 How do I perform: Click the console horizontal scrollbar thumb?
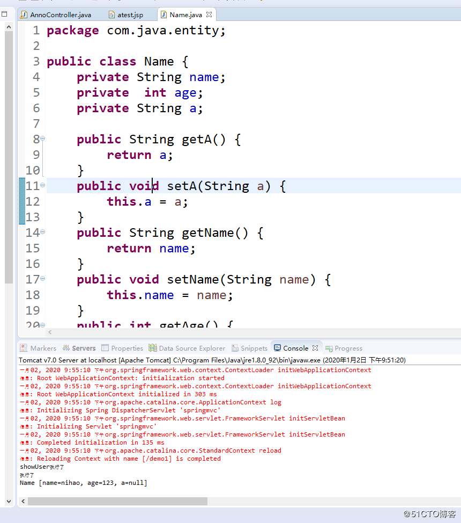(117, 501)
